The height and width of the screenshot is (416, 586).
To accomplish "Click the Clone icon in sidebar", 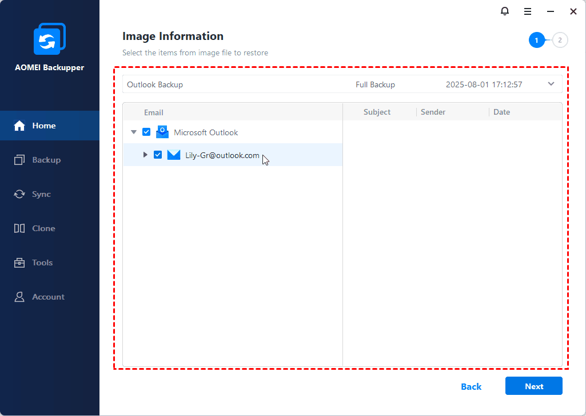I will click(19, 228).
